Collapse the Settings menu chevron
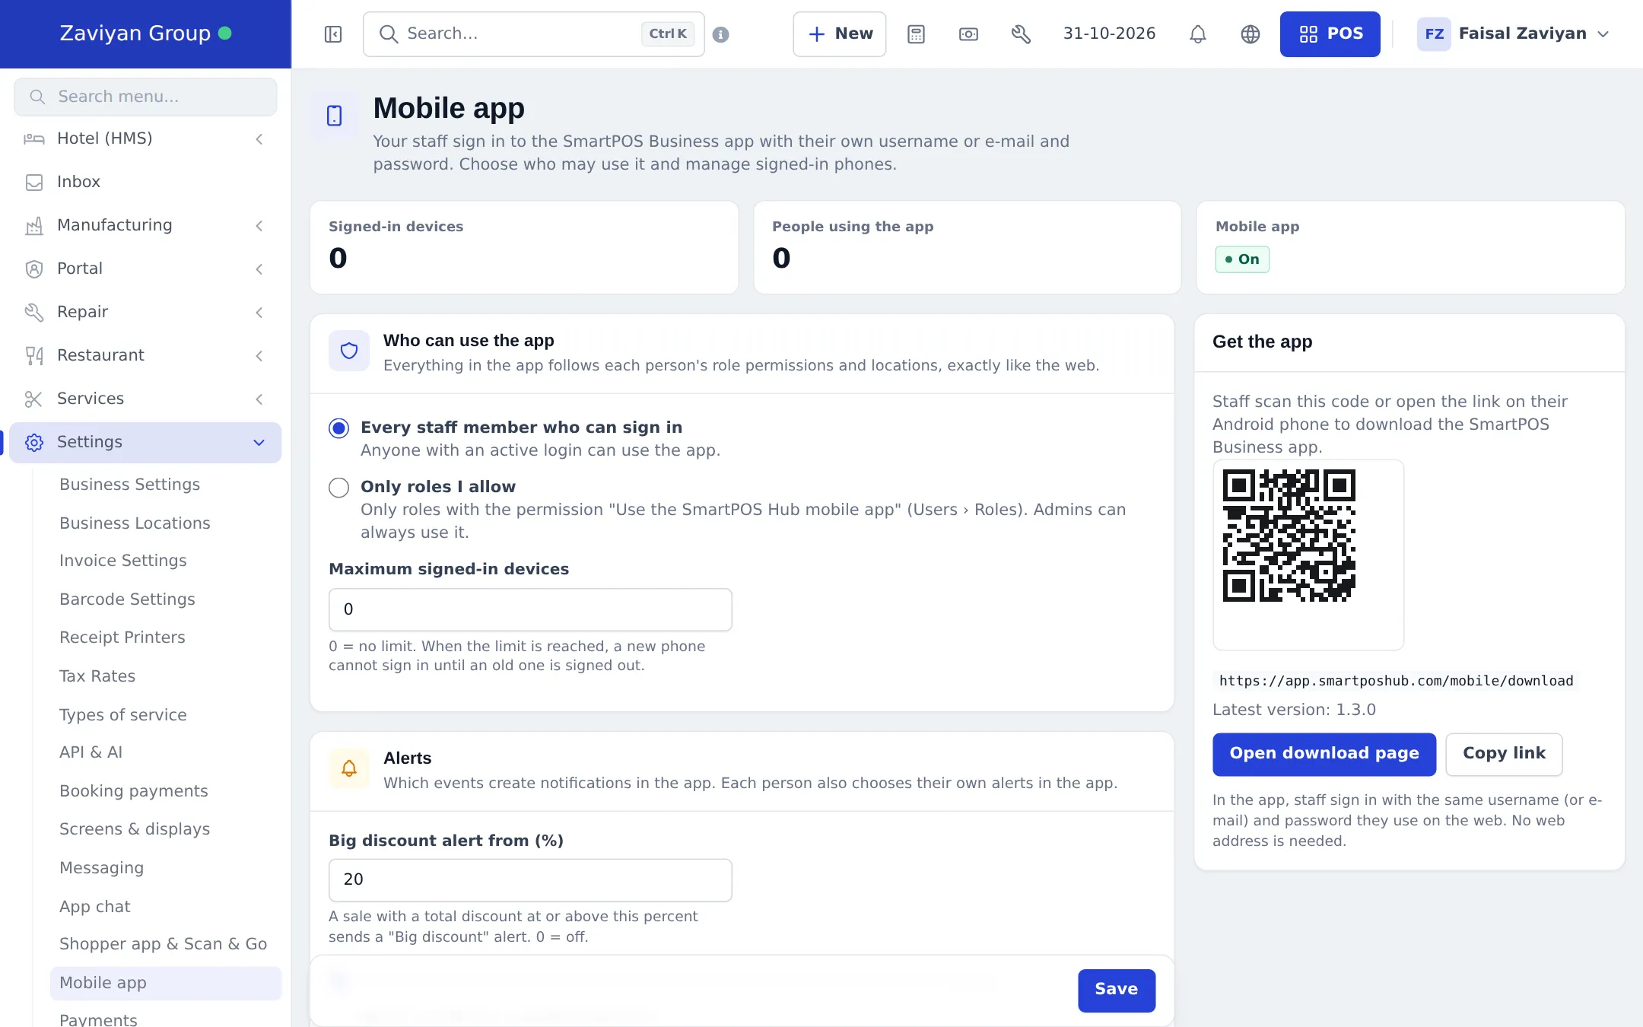The height and width of the screenshot is (1027, 1643). (x=259, y=442)
